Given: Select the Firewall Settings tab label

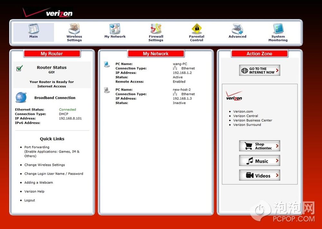Looking at the screenshot, I should tap(156, 38).
